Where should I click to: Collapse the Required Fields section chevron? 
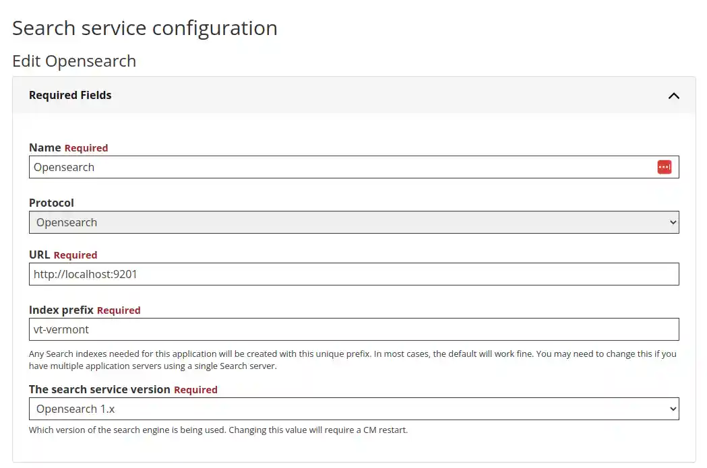coord(673,96)
